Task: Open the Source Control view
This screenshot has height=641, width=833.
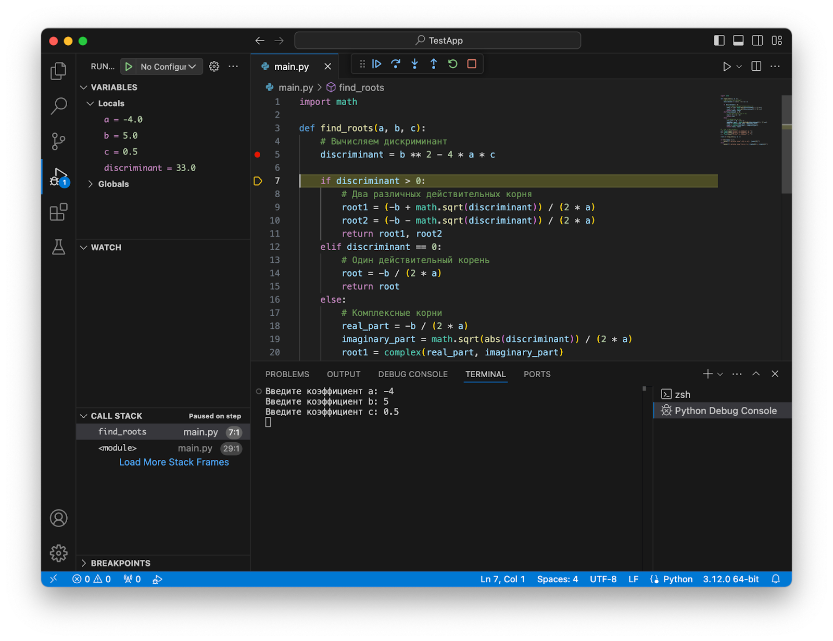Action: coord(58,141)
